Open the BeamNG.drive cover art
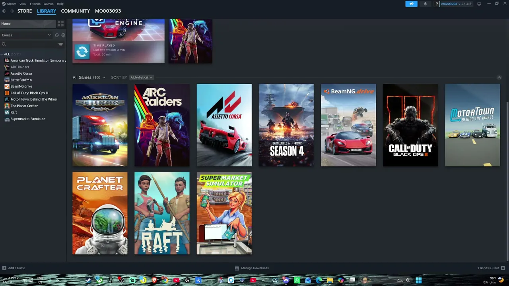Viewport: 509px width, 286px height. (x=348, y=125)
